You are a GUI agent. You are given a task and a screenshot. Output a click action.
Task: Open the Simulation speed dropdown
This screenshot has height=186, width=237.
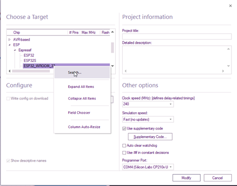tap(148, 119)
